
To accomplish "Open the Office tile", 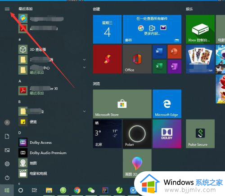I will [x=137, y=59].
